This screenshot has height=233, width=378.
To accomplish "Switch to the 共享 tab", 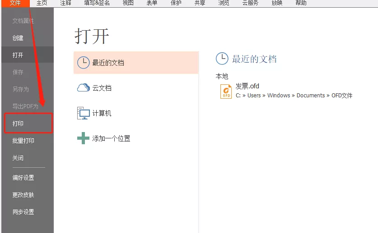I will pos(200,3).
